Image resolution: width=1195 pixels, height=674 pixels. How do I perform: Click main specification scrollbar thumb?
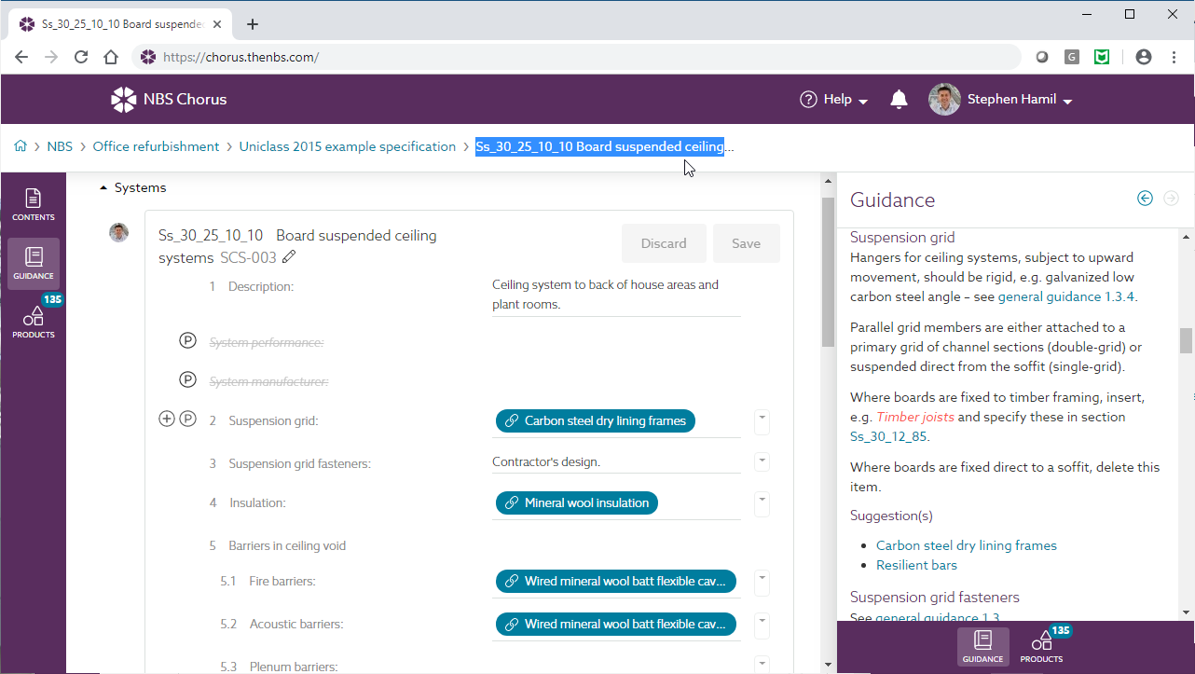click(828, 271)
